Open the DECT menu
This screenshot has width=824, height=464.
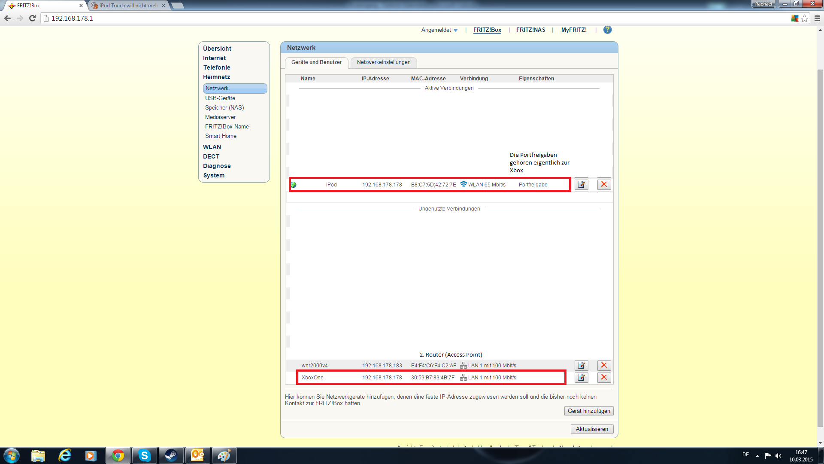coord(211,156)
